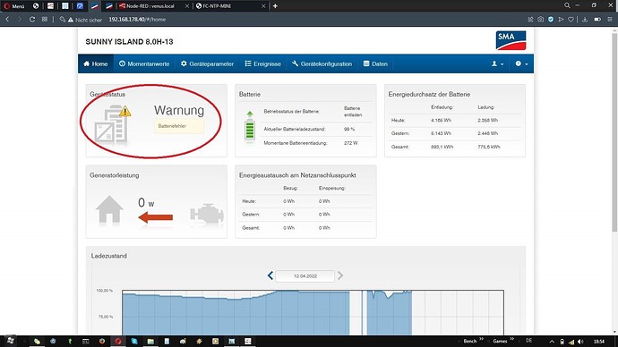Close the FC-NTP-MINI tab
This screenshot has width=618, height=347.
(x=263, y=6)
